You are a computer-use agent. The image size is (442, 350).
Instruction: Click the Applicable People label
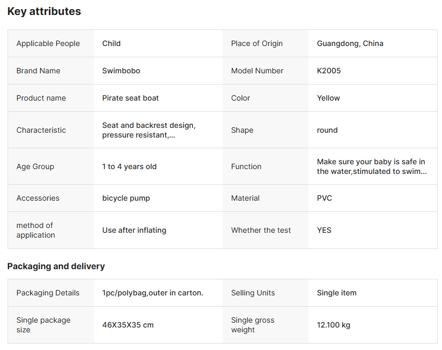point(48,43)
